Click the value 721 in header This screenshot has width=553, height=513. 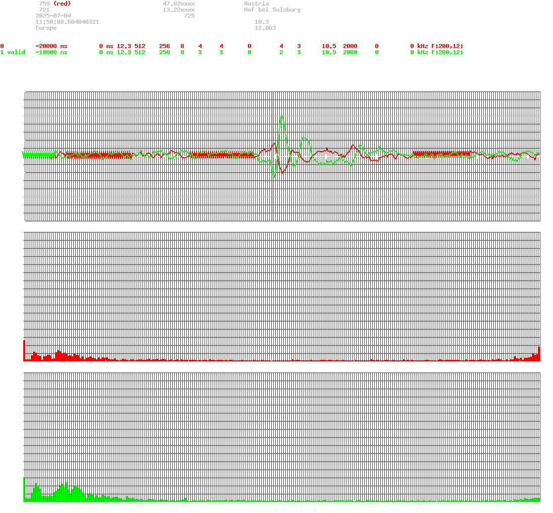click(x=44, y=10)
